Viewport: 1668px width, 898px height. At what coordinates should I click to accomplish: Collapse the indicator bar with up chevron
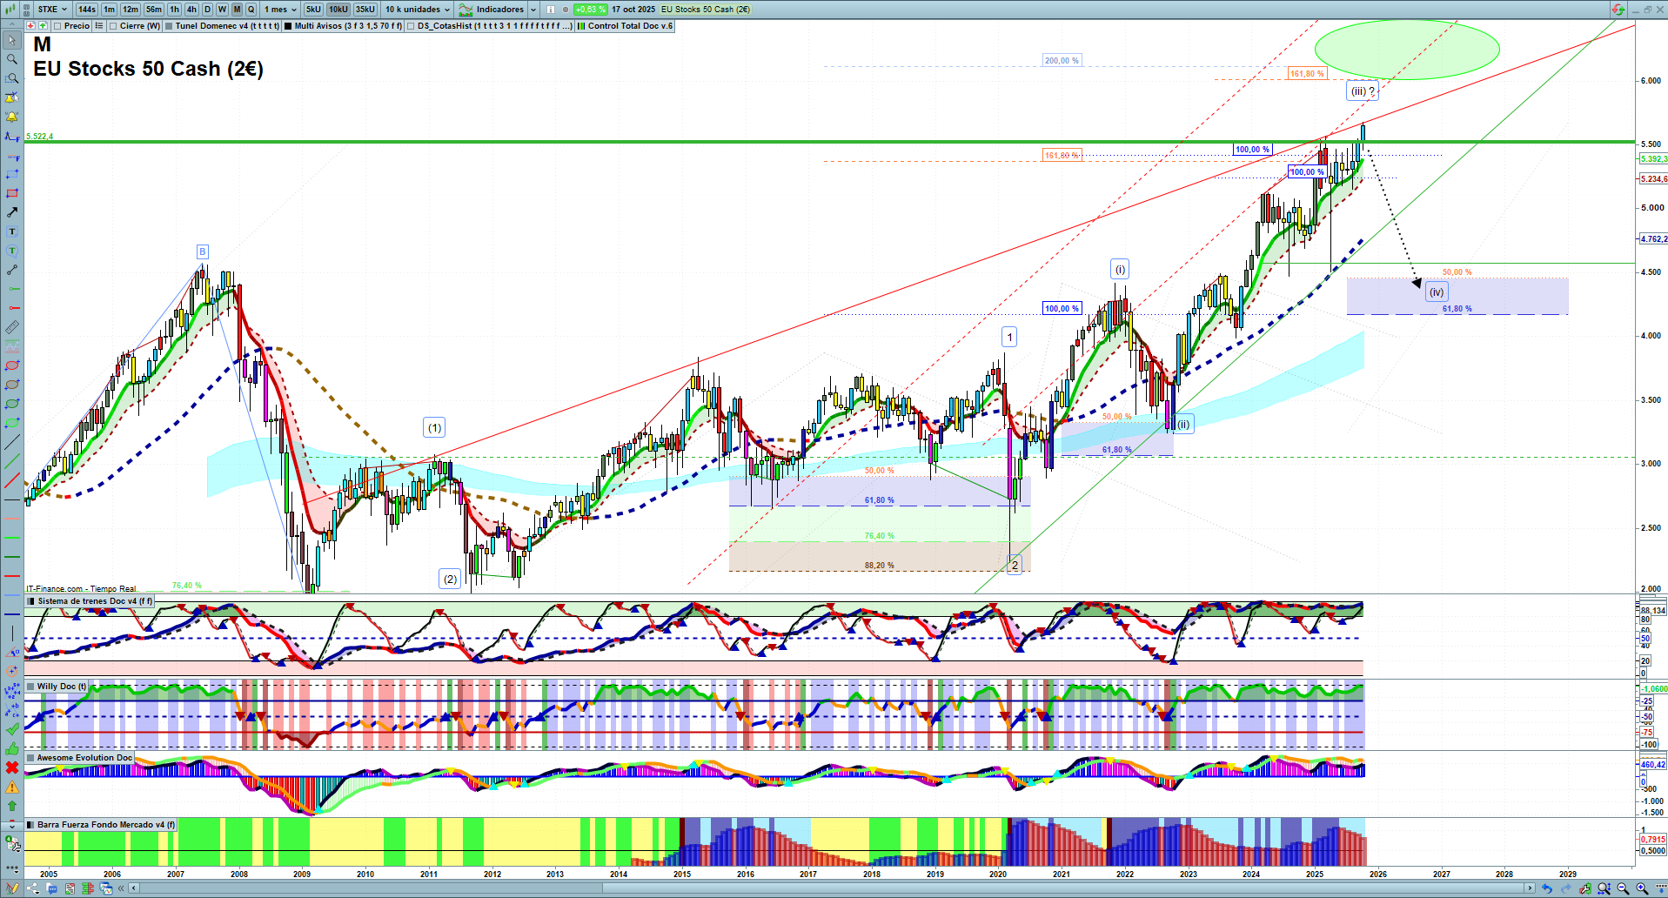(x=12, y=26)
